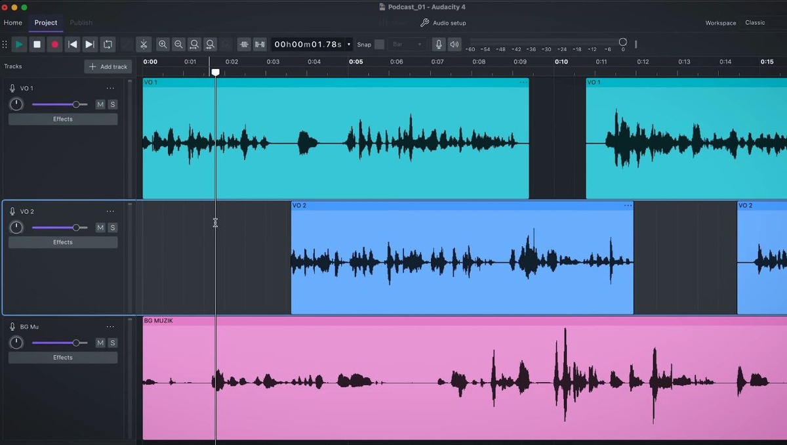Click the Add track button
Viewport: 787px width, 445px height.
pos(108,66)
